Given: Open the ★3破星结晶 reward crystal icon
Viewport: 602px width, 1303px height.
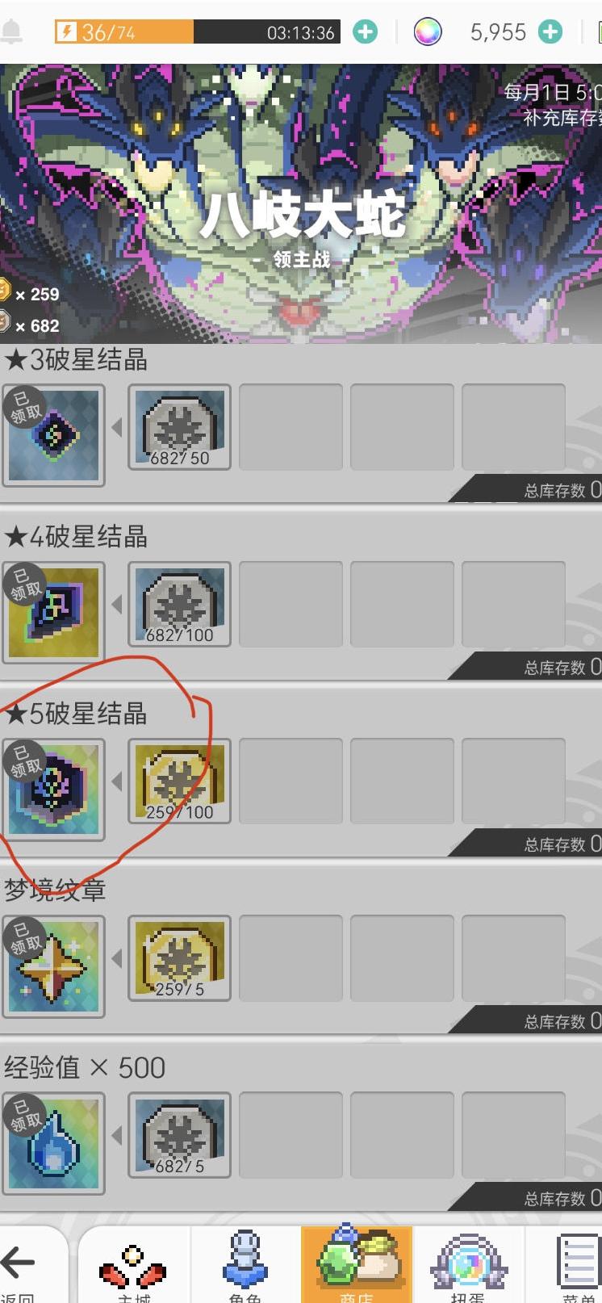Looking at the screenshot, I should [x=53, y=436].
